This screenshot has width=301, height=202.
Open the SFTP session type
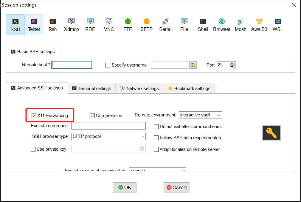click(146, 25)
